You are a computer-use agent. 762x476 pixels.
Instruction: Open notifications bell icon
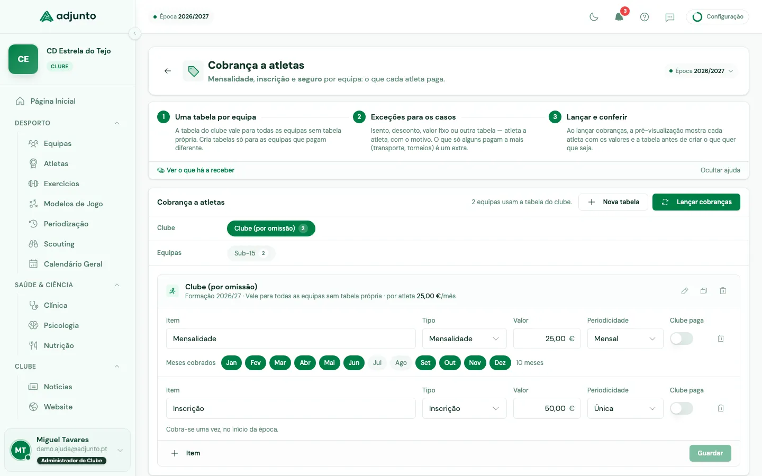coord(619,17)
